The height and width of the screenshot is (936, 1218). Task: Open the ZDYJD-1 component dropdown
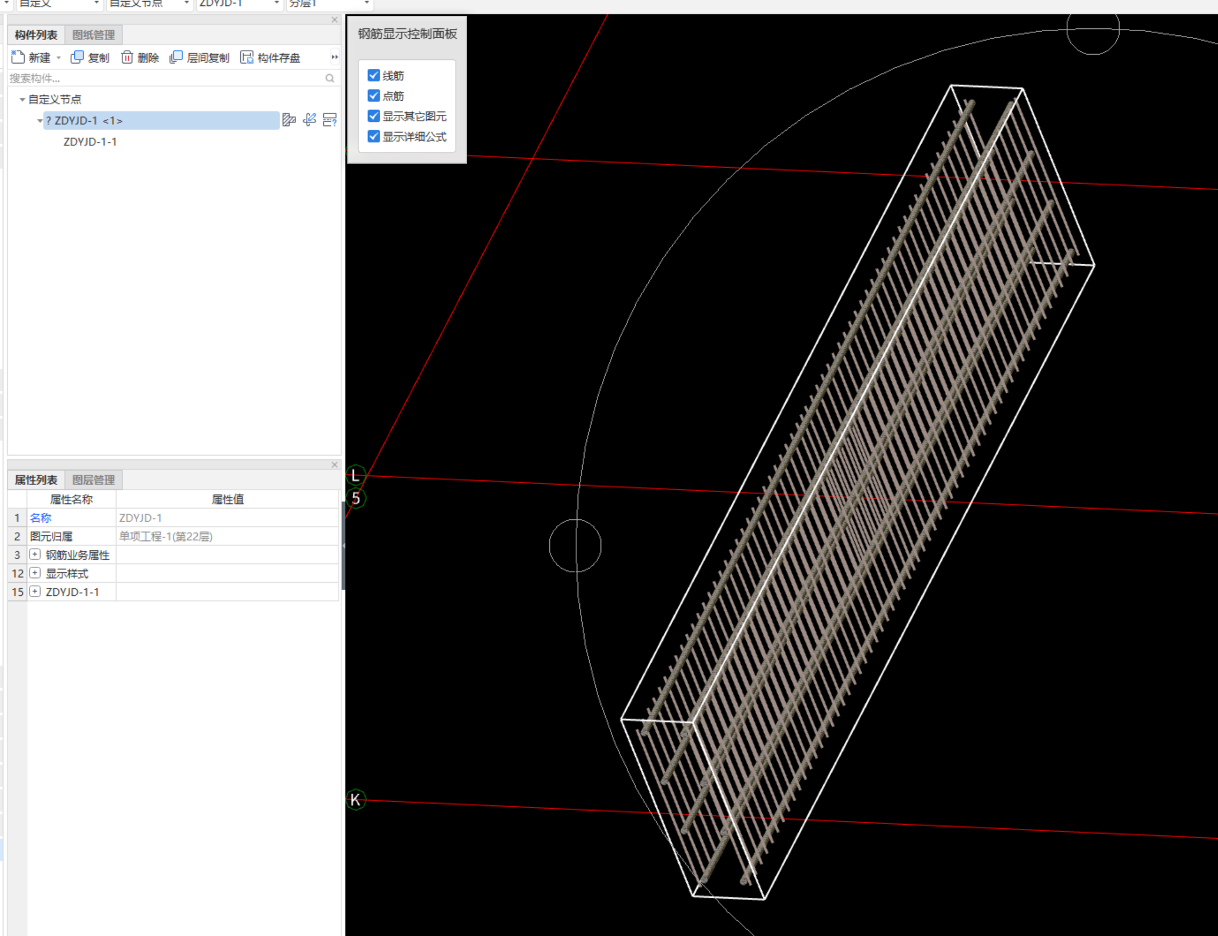[x=276, y=4]
